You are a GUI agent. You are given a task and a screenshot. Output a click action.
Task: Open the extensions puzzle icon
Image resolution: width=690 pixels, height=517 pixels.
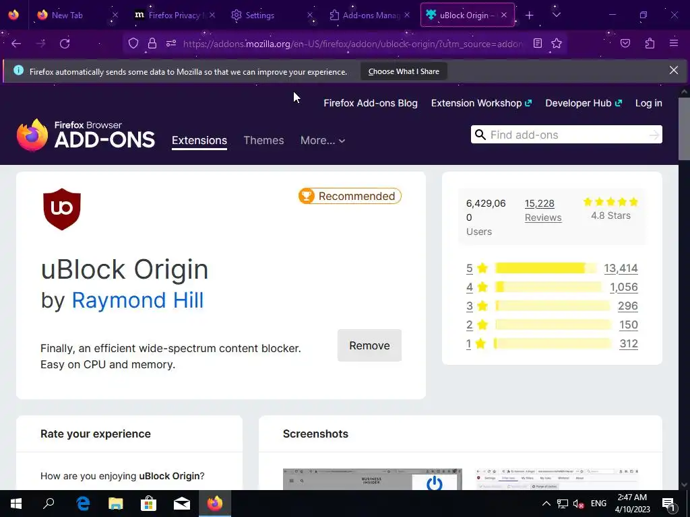[650, 43]
